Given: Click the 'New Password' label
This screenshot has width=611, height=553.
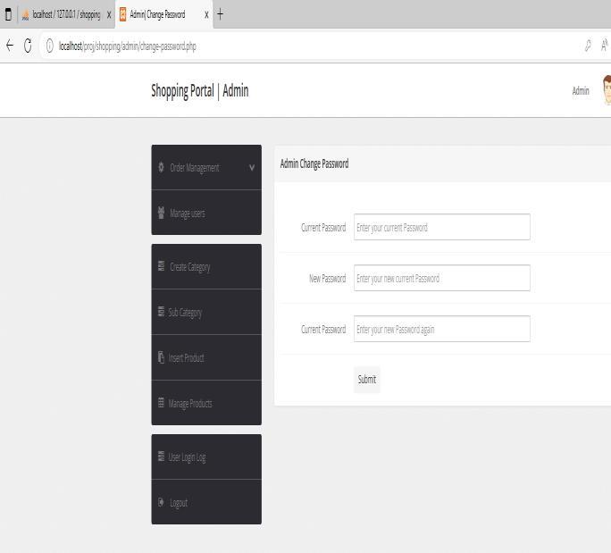Looking at the screenshot, I should 327,278.
